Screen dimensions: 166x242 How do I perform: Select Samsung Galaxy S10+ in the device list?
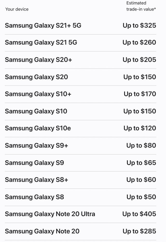pos(38,94)
